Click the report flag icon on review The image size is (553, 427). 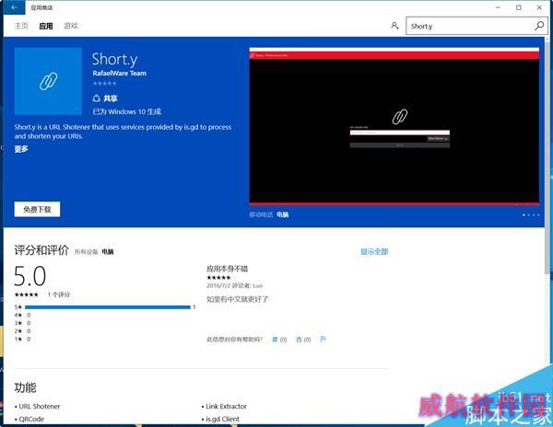click(323, 340)
